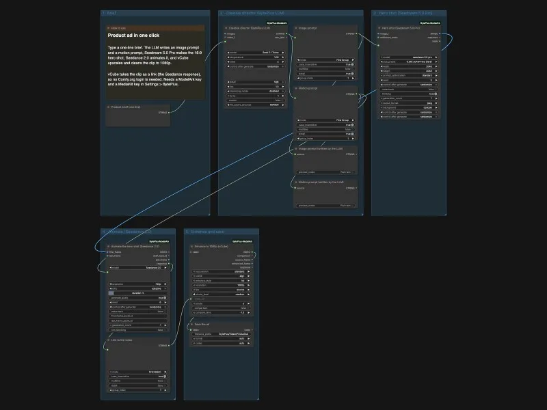The image size is (547, 410).
Task: Click preview_mode button in Image prompt (written by the LLM)
Action: (x=325, y=172)
